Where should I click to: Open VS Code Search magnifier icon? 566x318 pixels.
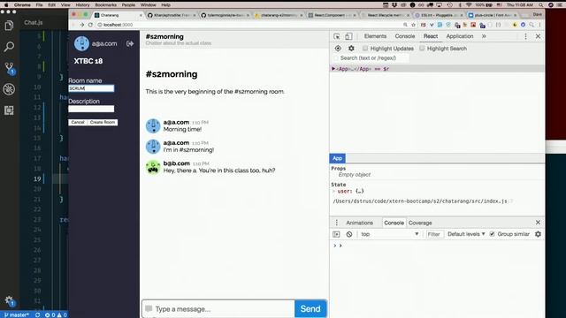(x=9, y=47)
